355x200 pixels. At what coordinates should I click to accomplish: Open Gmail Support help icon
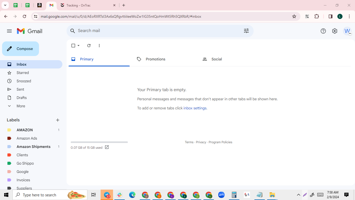click(x=323, y=31)
